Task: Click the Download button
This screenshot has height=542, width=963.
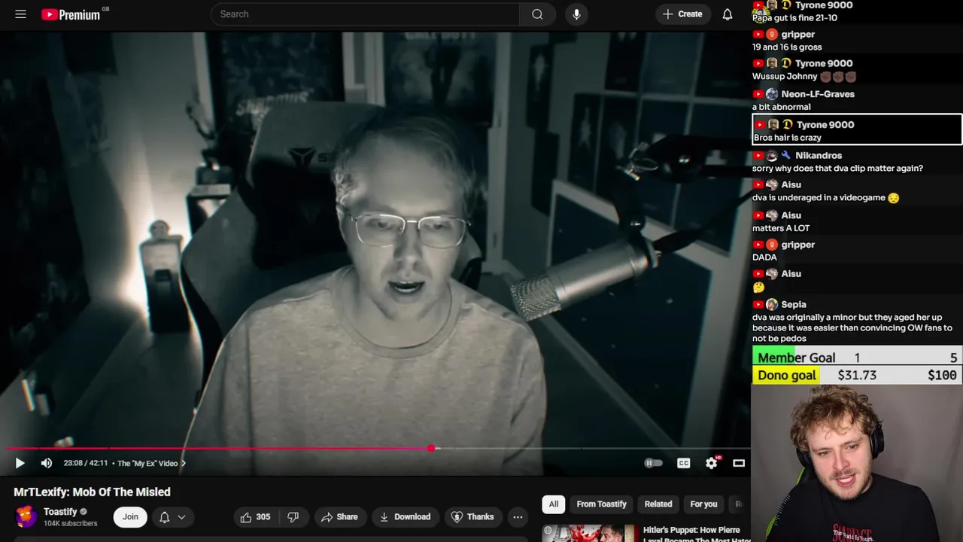Action: click(405, 516)
